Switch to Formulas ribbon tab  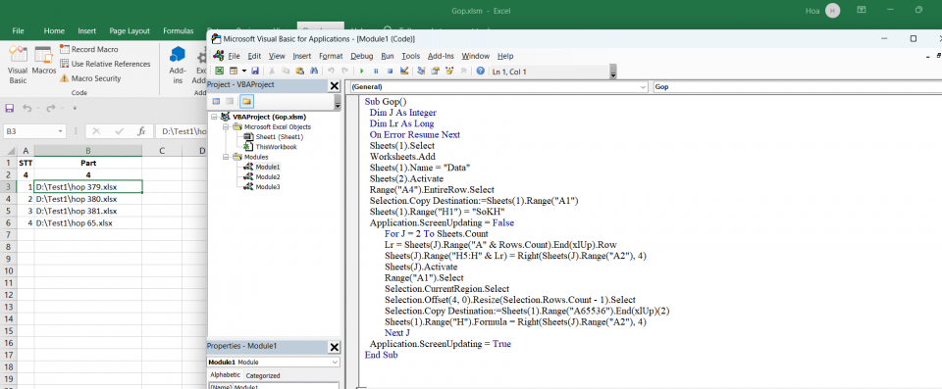coord(179,30)
